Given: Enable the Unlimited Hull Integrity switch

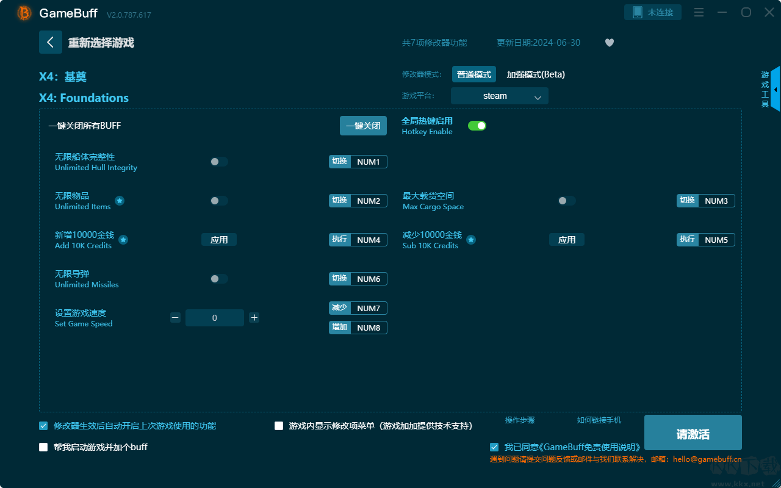Looking at the screenshot, I should tap(218, 161).
